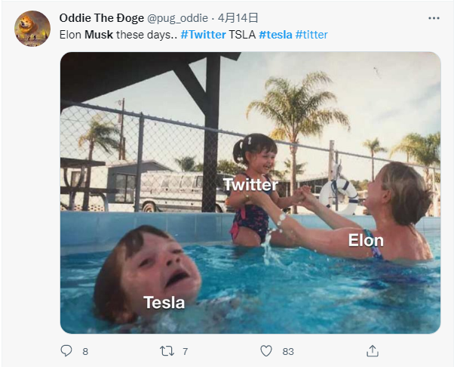The width and height of the screenshot is (454, 367).
Task: Click Oddie The Doge profile avatar
Action: click(32, 29)
